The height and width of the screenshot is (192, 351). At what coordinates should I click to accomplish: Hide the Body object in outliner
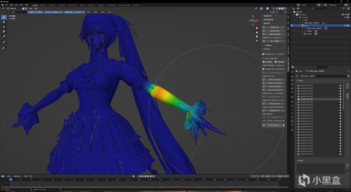point(345,26)
